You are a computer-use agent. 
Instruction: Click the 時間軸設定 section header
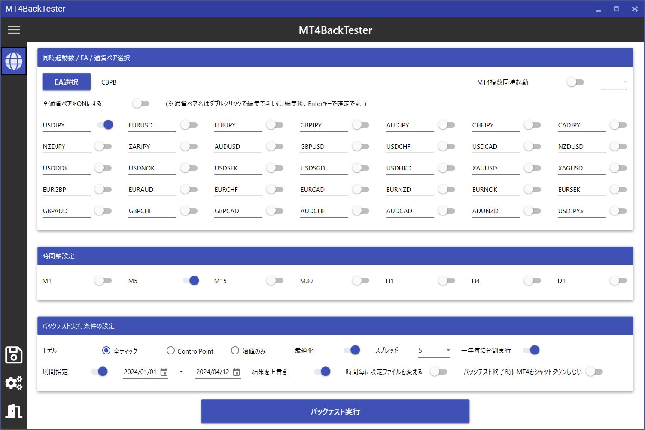coord(335,256)
